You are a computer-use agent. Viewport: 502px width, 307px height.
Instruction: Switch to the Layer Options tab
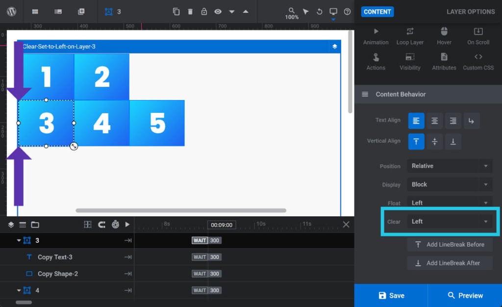tap(470, 12)
